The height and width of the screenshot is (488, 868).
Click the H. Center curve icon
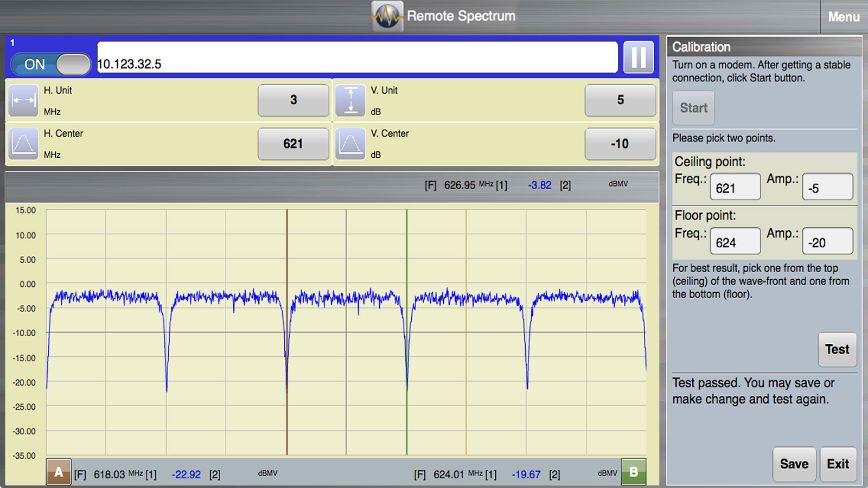tap(23, 144)
